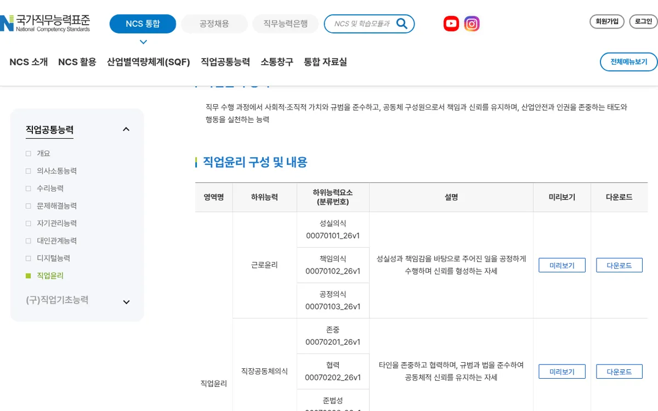Click the 영역명 column header
The width and height of the screenshot is (658, 411).
[x=214, y=197]
